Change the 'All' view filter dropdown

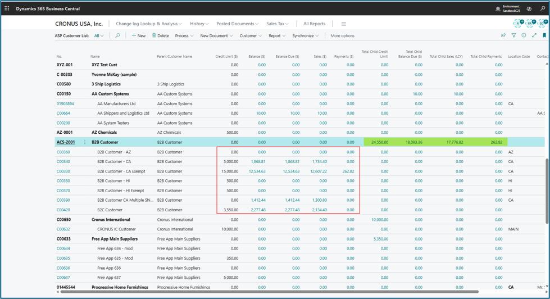click(x=99, y=36)
